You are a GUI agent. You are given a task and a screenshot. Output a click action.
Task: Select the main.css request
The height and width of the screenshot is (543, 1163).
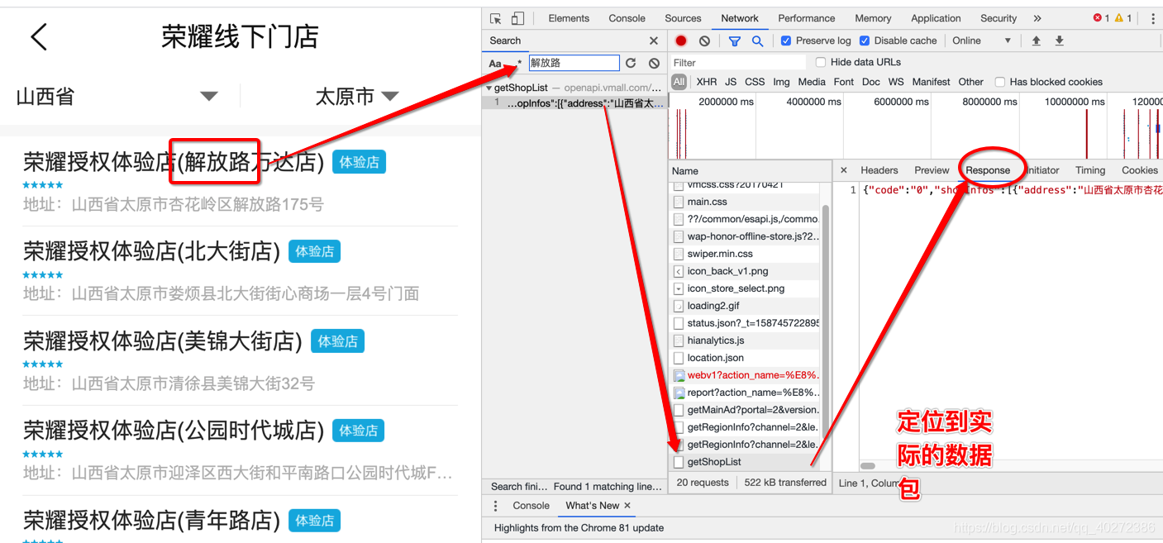click(x=745, y=202)
